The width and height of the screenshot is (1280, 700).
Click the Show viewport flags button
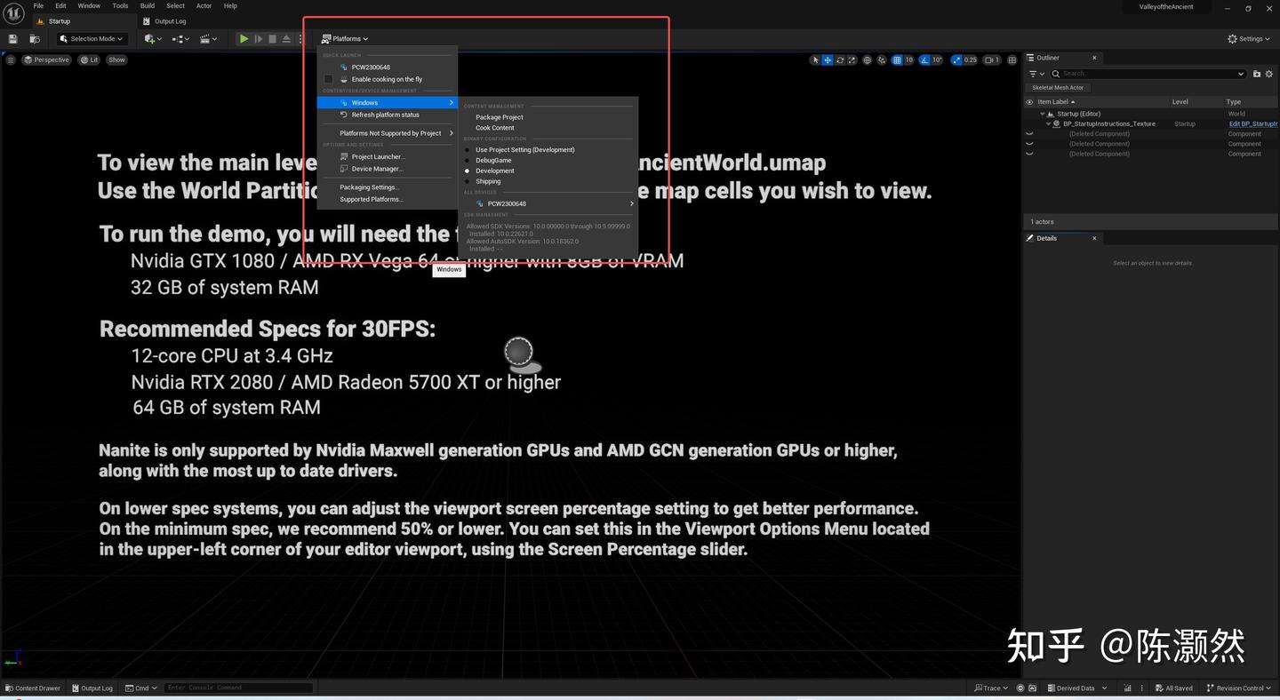(x=116, y=60)
